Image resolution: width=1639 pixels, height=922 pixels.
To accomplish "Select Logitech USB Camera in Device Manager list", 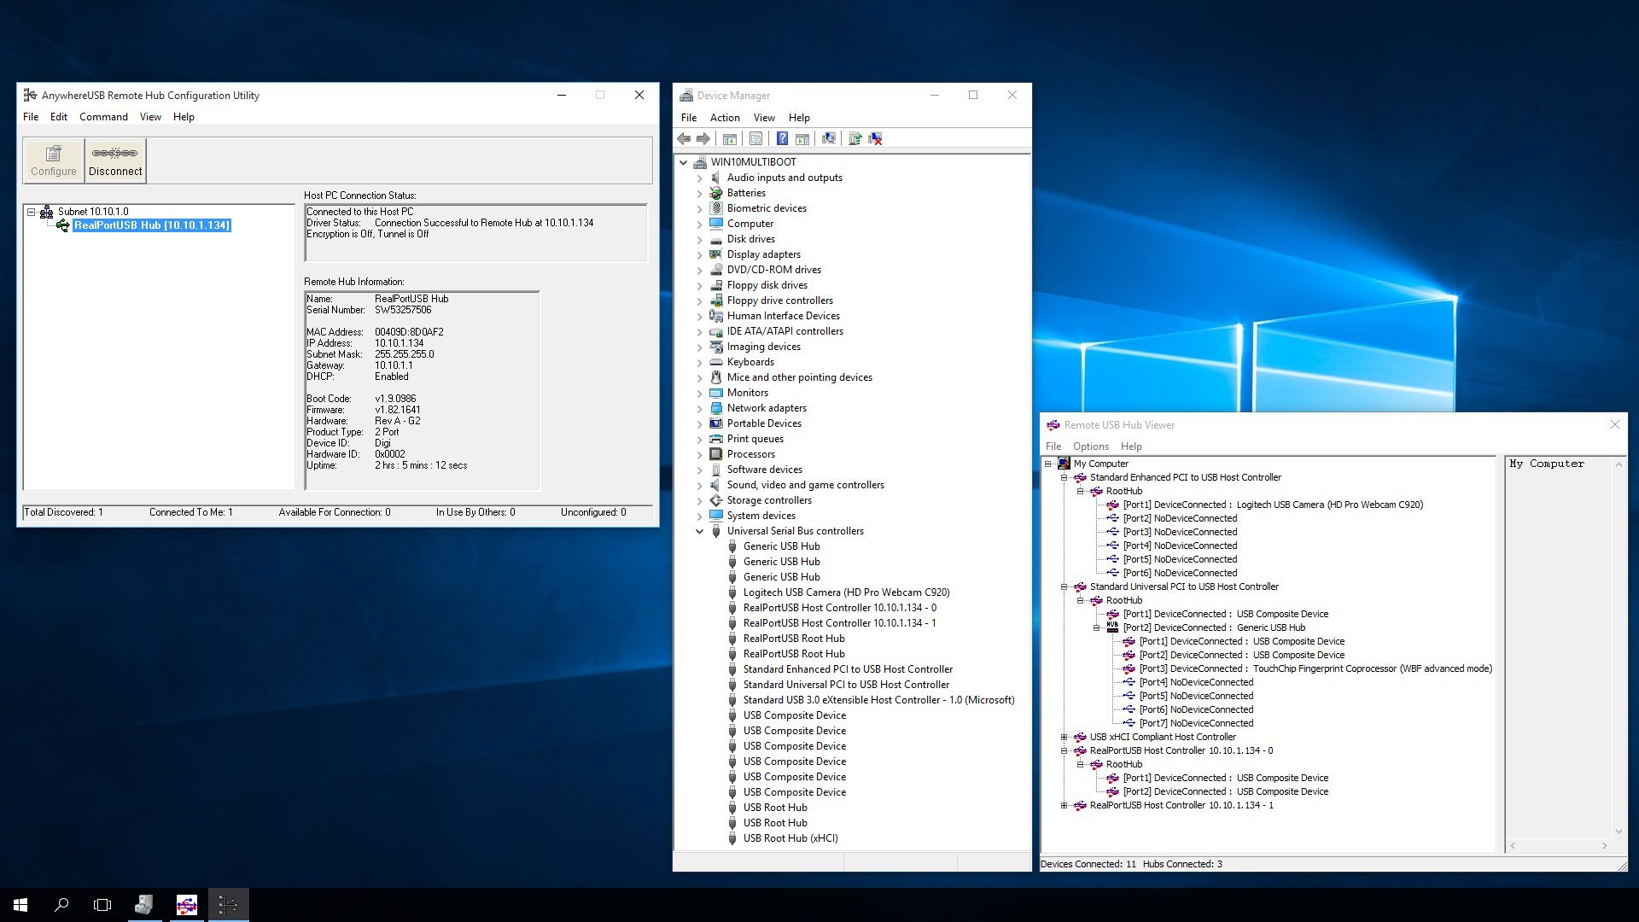I will coord(846,592).
